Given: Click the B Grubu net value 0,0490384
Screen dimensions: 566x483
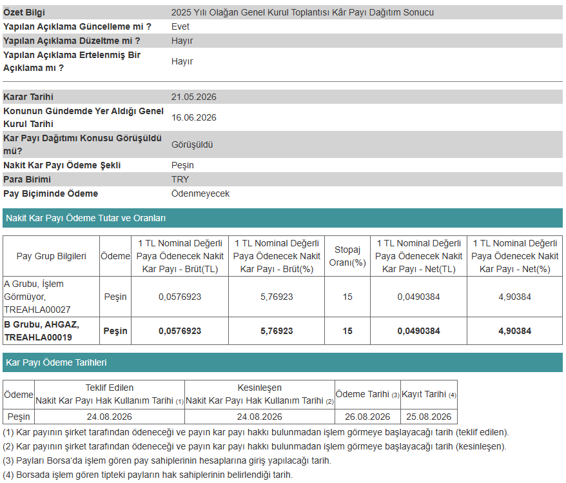Looking at the screenshot, I should [x=418, y=331].
